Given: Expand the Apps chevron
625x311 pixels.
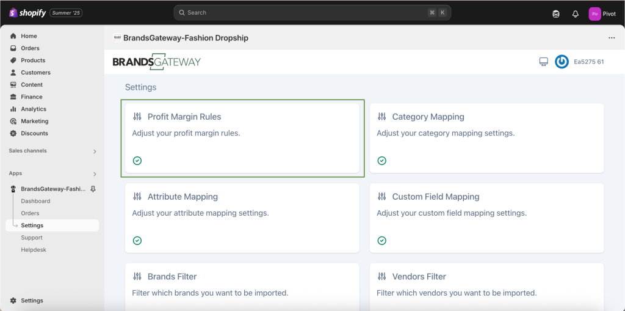Looking at the screenshot, I should coord(95,174).
